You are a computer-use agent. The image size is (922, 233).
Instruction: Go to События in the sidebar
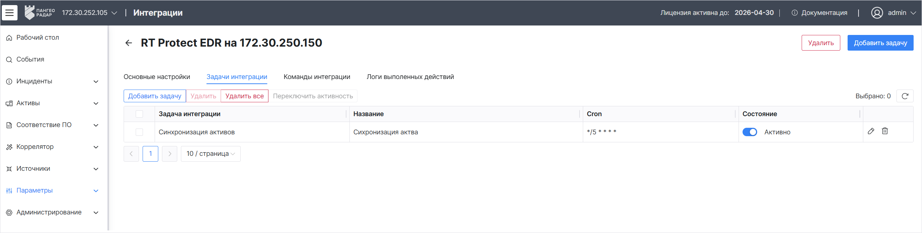30,59
